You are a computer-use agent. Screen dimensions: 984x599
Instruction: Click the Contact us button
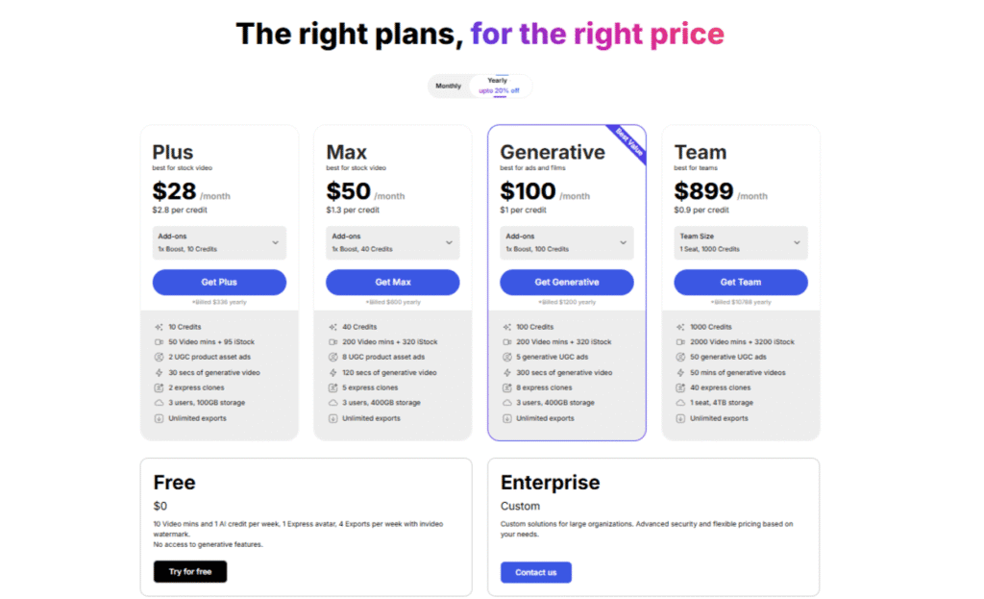[x=536, y=572]
